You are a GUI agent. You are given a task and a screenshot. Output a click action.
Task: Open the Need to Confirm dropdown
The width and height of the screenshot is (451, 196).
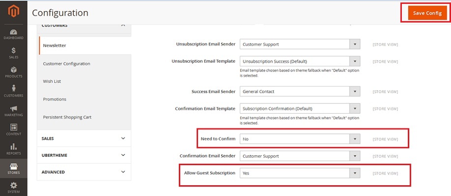click(x=300, y=139)
